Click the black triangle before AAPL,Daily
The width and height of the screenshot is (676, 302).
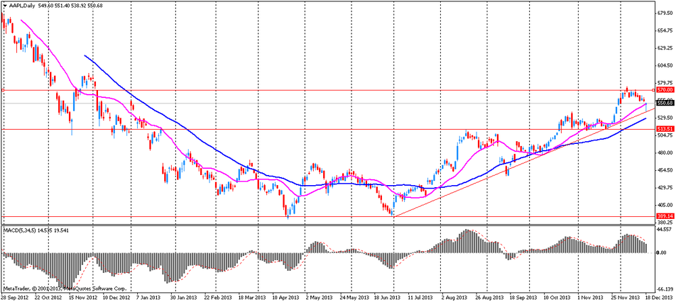coord(4,5)
